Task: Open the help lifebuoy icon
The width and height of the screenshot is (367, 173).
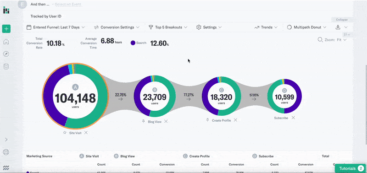Action: tap(6, 152)
